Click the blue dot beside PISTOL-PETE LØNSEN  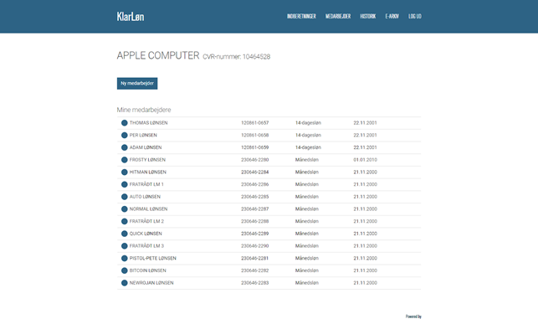(124, 258)
